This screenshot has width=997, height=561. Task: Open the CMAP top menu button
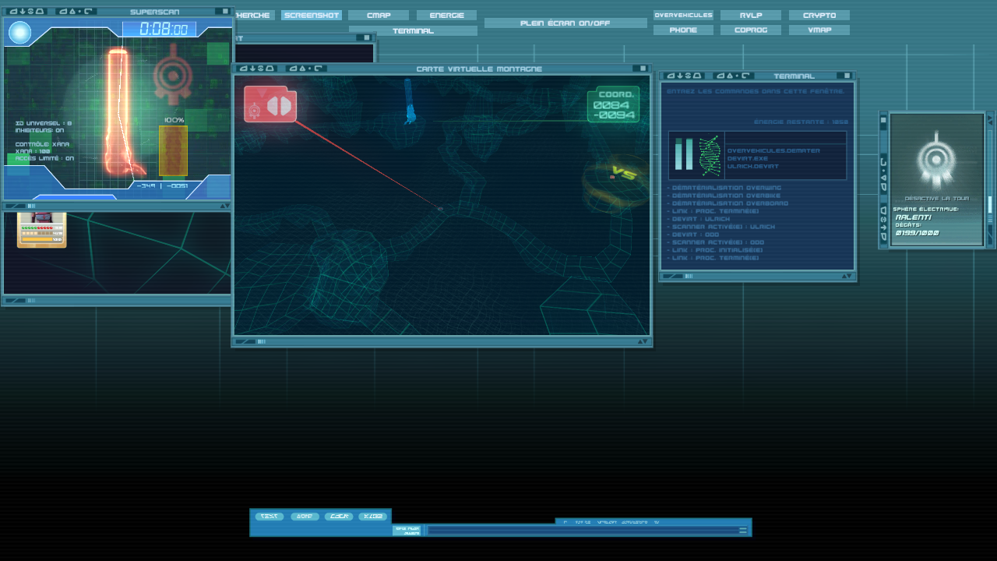click(x=379, y=16)
